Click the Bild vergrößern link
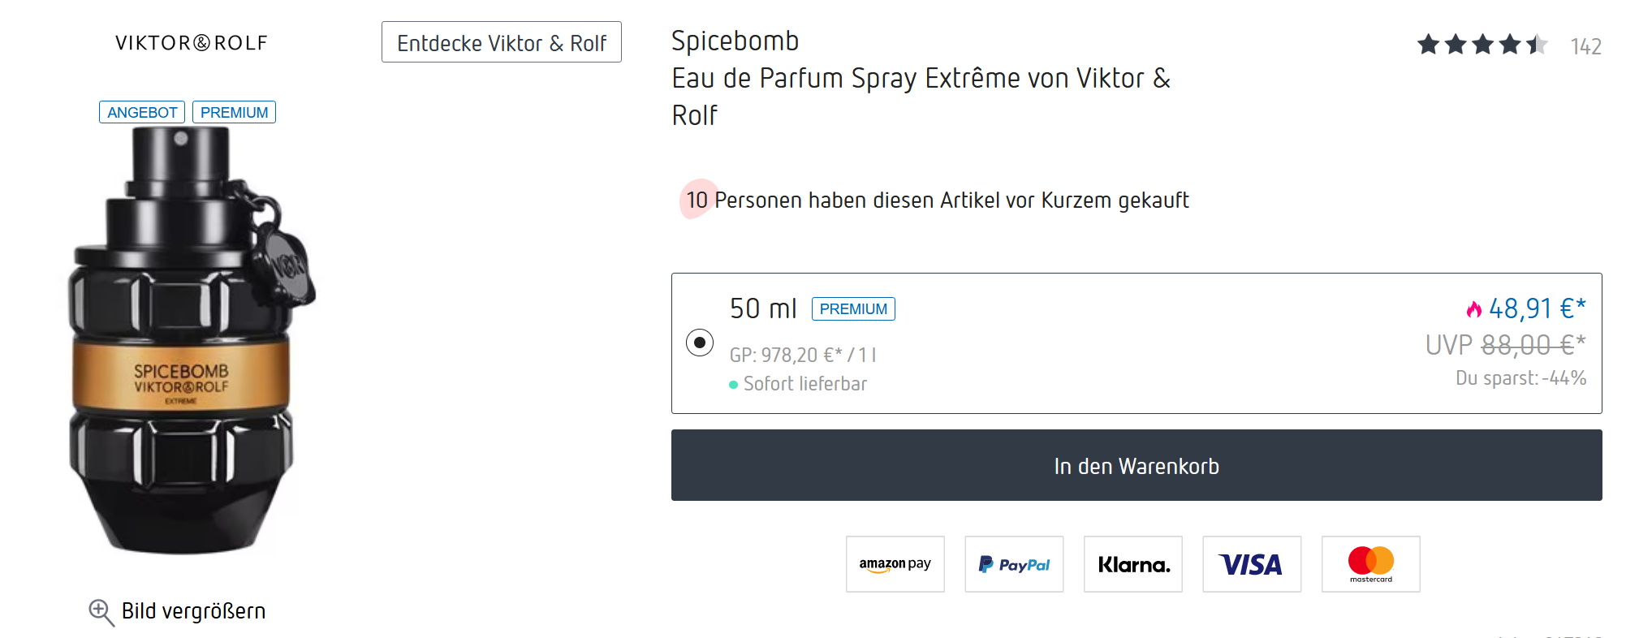The image size is (1639, 638). [x=193, y=611]
